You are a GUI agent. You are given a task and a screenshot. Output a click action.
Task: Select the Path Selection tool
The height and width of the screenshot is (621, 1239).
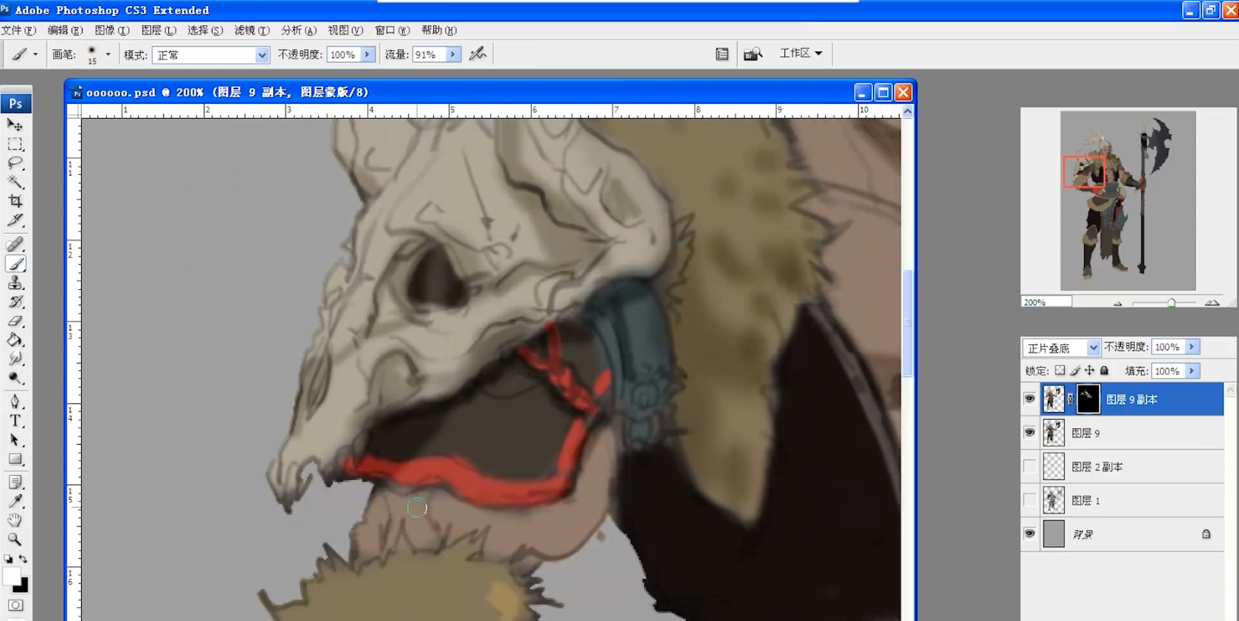click(x=15, y=440)
